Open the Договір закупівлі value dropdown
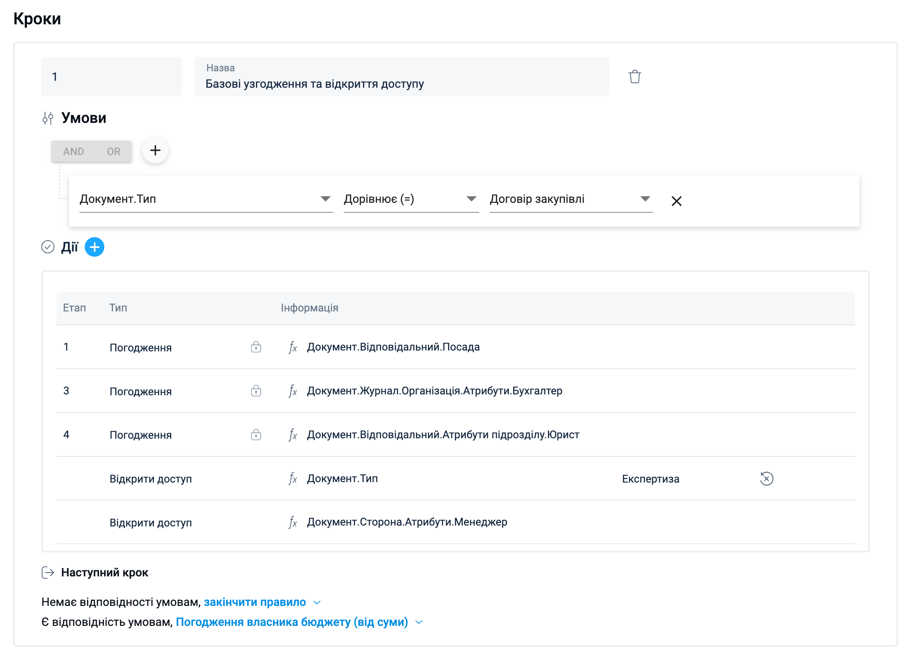This screenshot has height=655, width=909. tap(645, 199)
